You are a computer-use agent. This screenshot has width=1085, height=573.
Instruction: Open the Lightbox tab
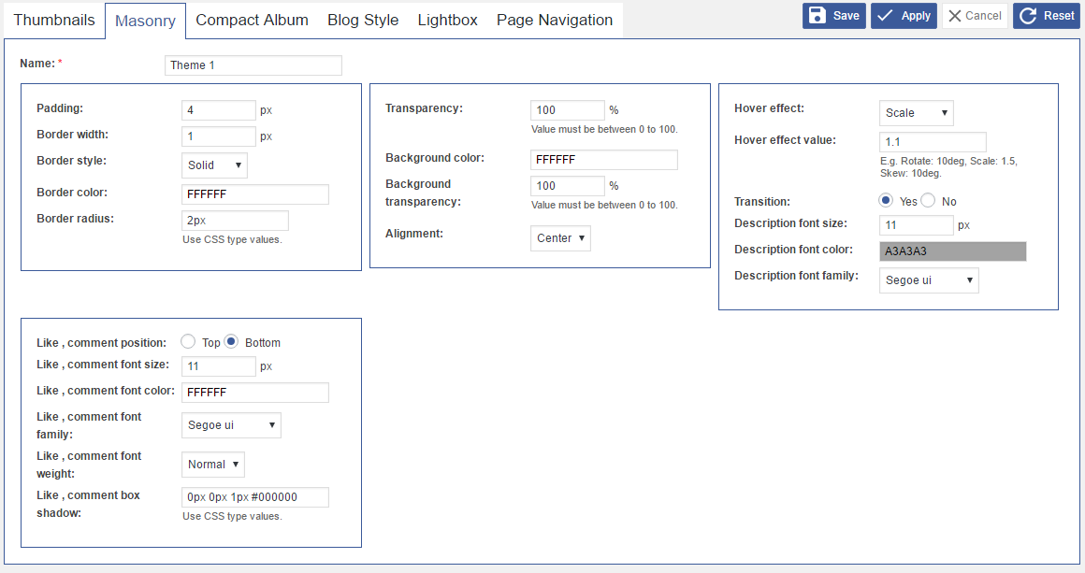(x=447, y=20)
